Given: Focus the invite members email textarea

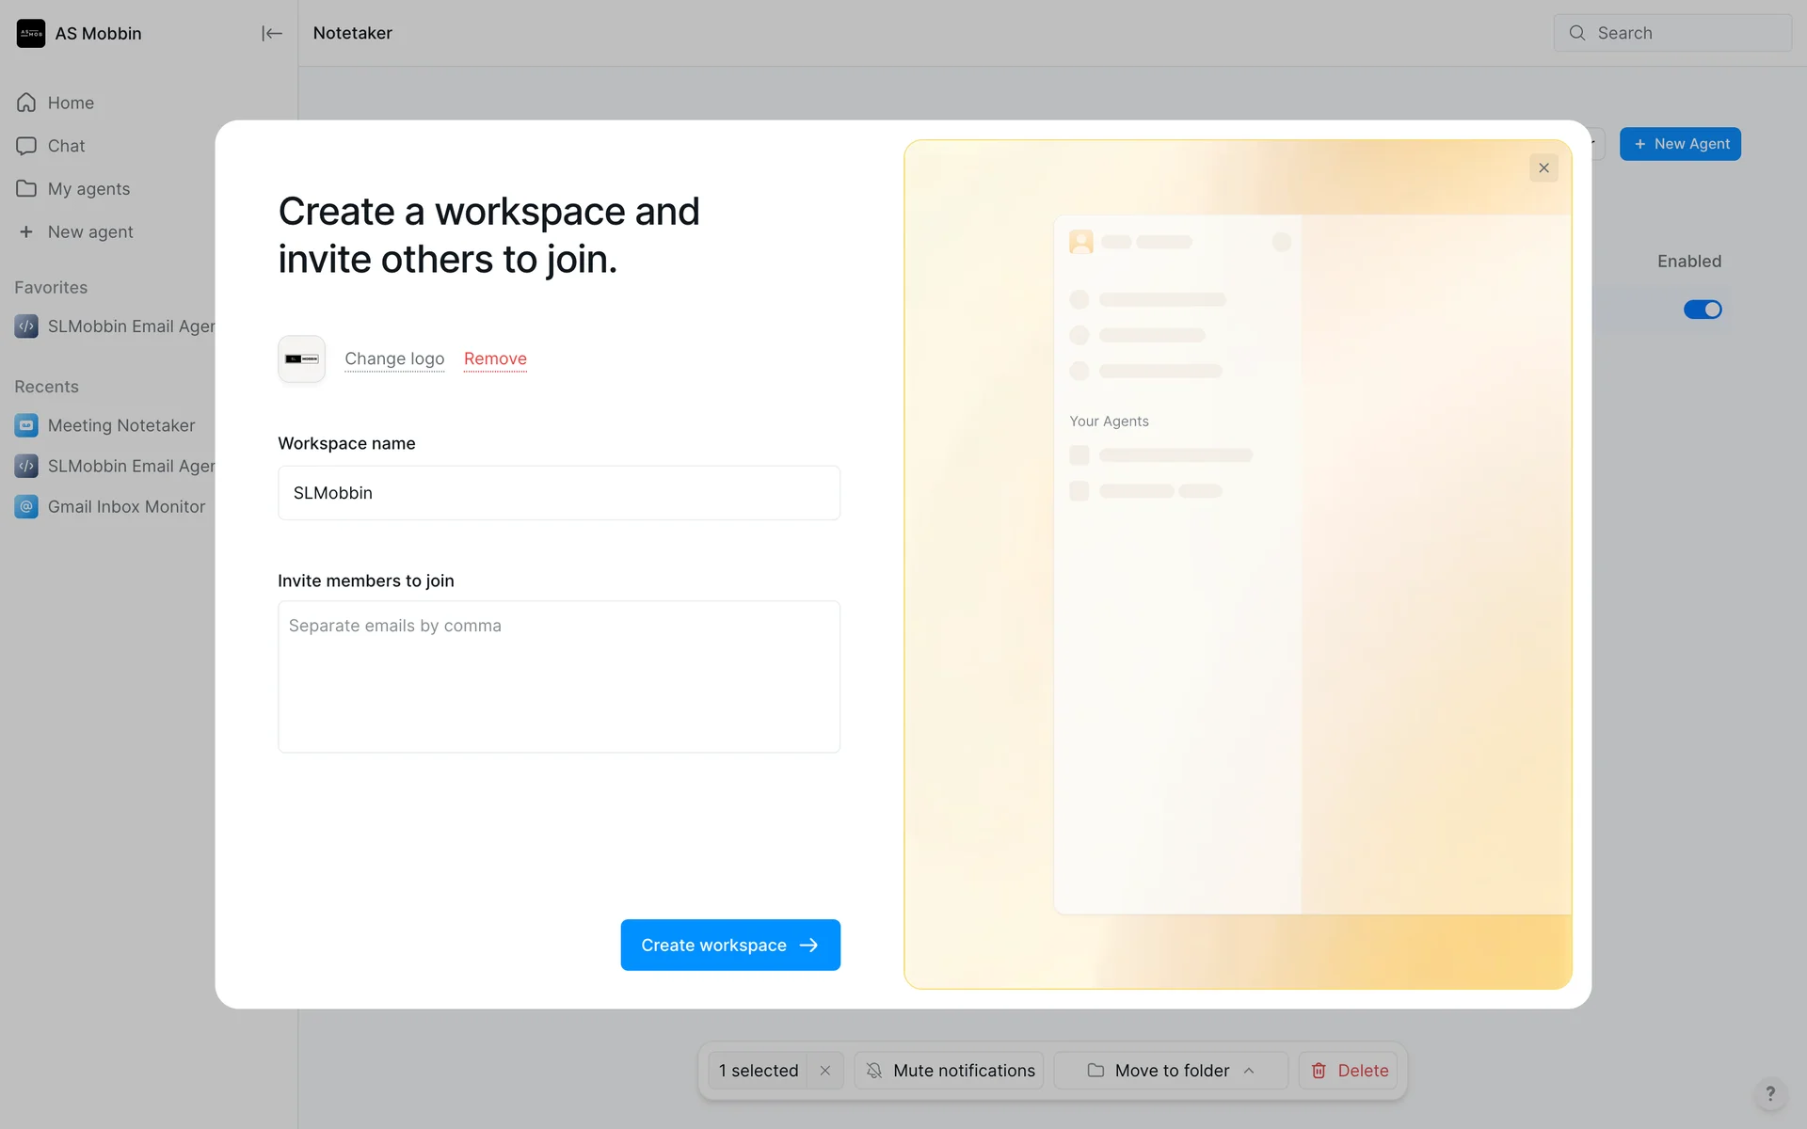Looking at the screenshot, I should click(558, 676).
